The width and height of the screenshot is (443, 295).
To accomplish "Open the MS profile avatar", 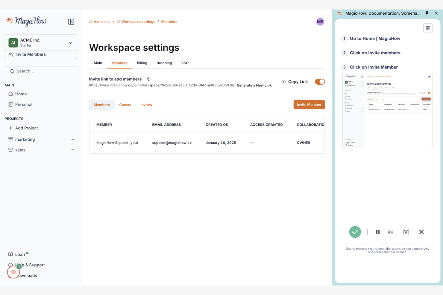I will pos(320,22).
